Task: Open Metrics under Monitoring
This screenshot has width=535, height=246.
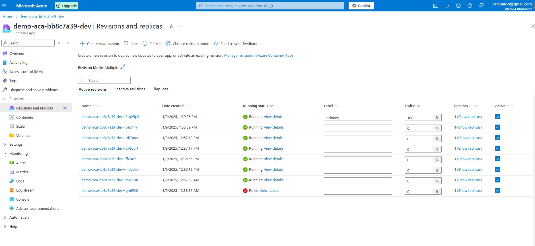Action: click(x=22, y=172)
